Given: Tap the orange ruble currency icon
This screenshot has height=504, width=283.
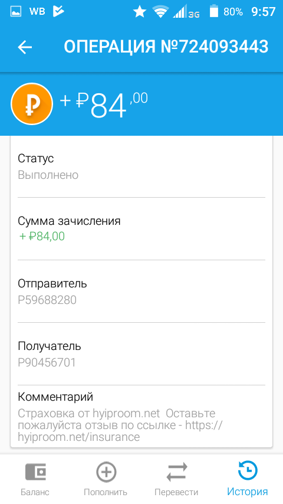Looking at the screenshot, I should coord(32,104).
